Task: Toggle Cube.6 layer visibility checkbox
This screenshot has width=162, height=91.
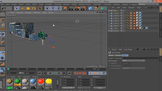Action: (x=121, y=13)
